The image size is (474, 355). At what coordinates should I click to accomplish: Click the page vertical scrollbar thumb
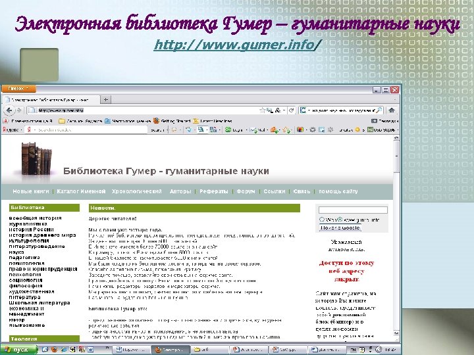click(396, 156)
